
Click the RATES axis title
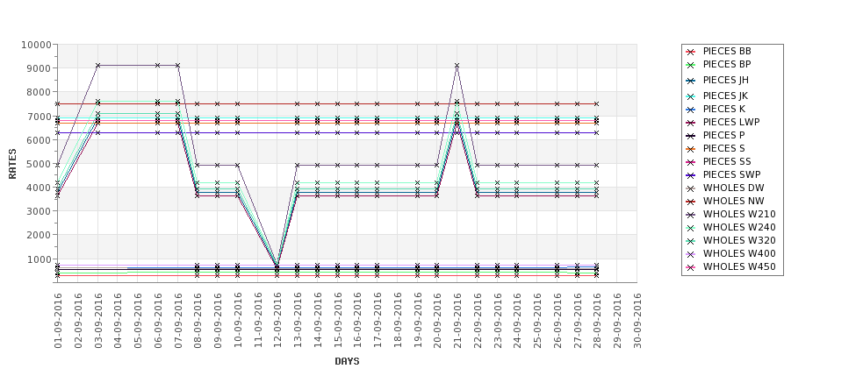tap(12, 164)
